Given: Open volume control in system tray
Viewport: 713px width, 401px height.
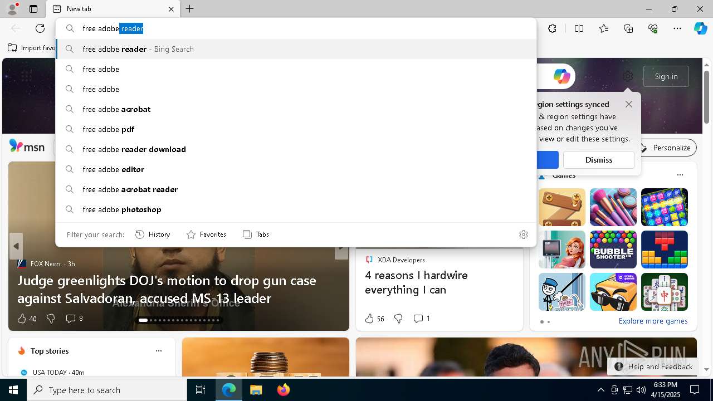Looking at the screenshot, I should tap(641, 390).
